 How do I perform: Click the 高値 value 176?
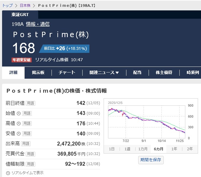(x=81, y=124)
